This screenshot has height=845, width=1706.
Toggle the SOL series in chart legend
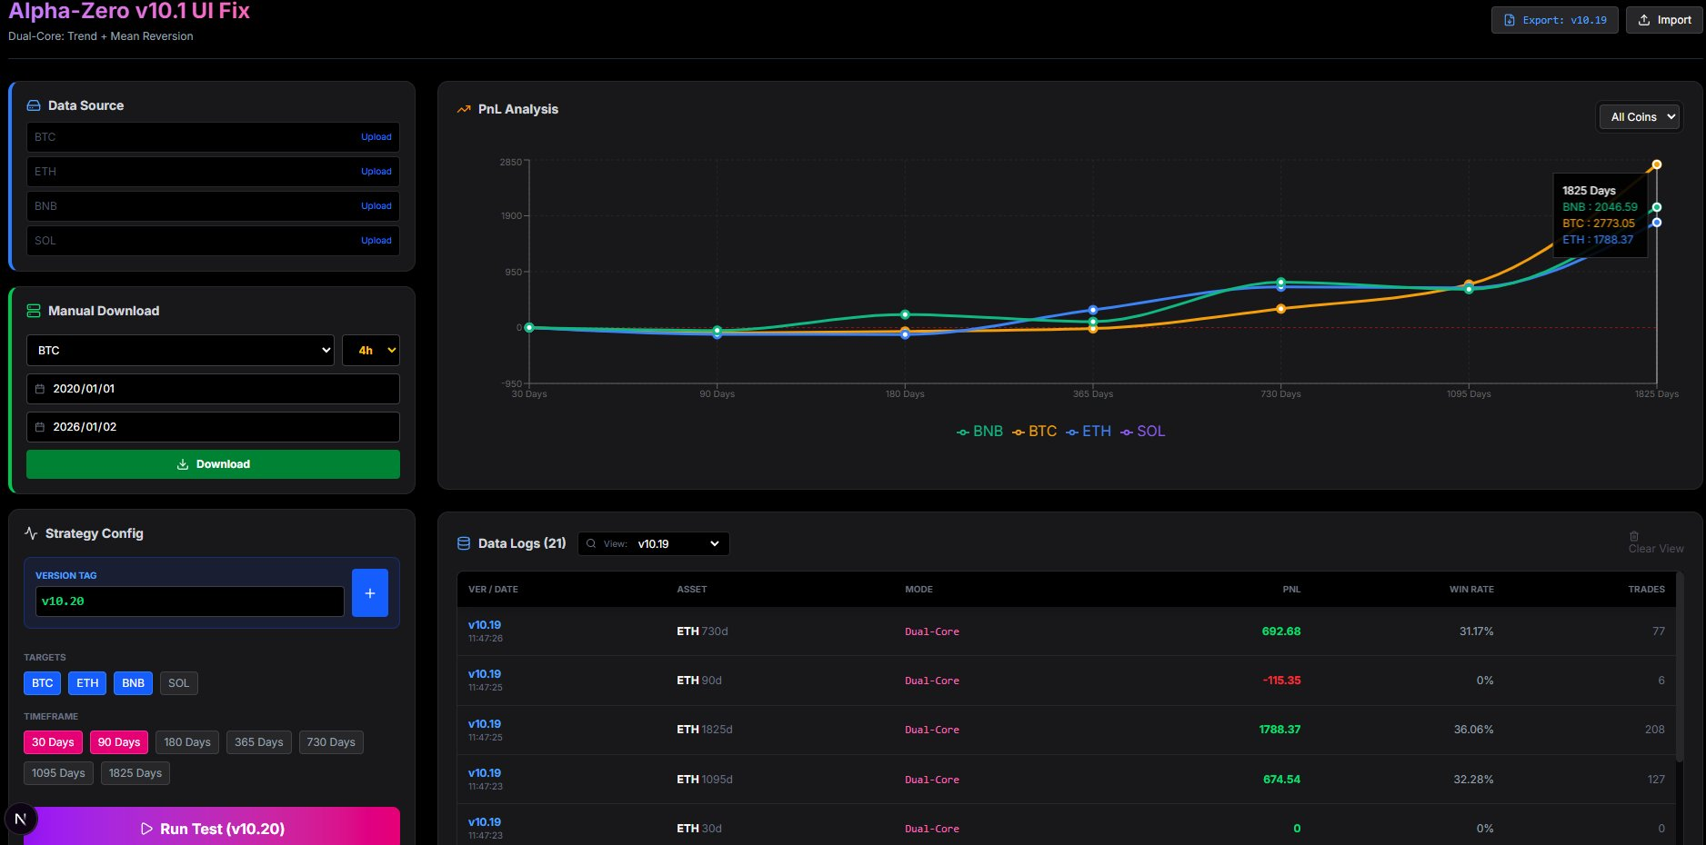pyautogui.click(x=1143, y=432)
